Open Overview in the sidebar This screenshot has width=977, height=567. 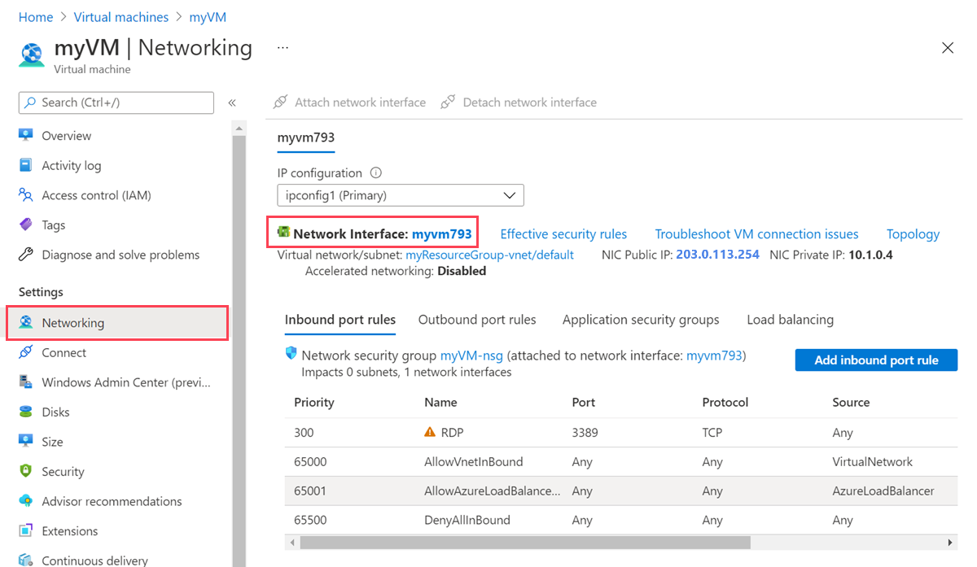click(67, 136)
